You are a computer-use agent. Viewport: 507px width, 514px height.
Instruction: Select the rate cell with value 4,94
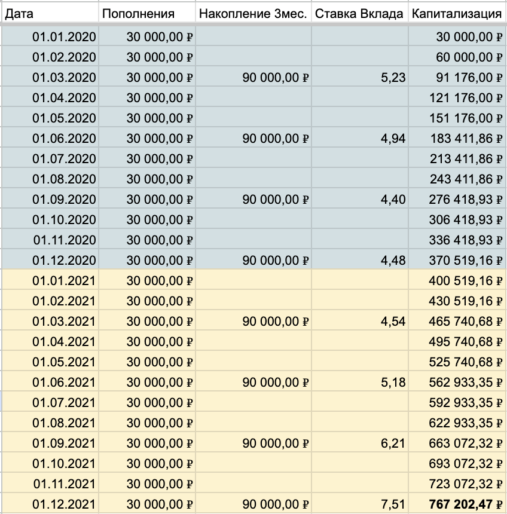(x=393, y=139)
